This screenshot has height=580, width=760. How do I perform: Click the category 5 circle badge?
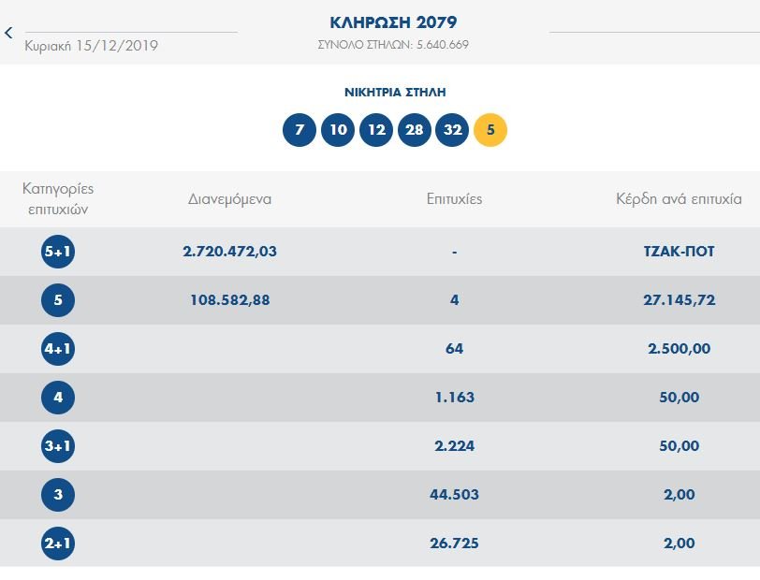point(58,300)
